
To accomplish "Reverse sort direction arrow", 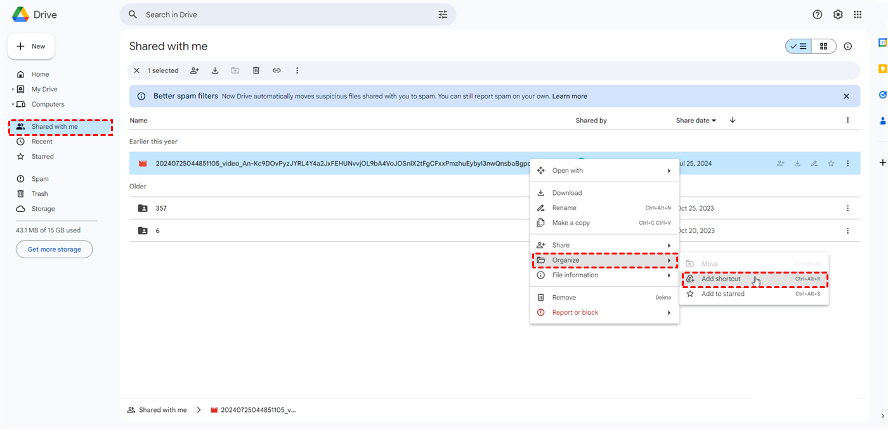I will coord(733,121).
